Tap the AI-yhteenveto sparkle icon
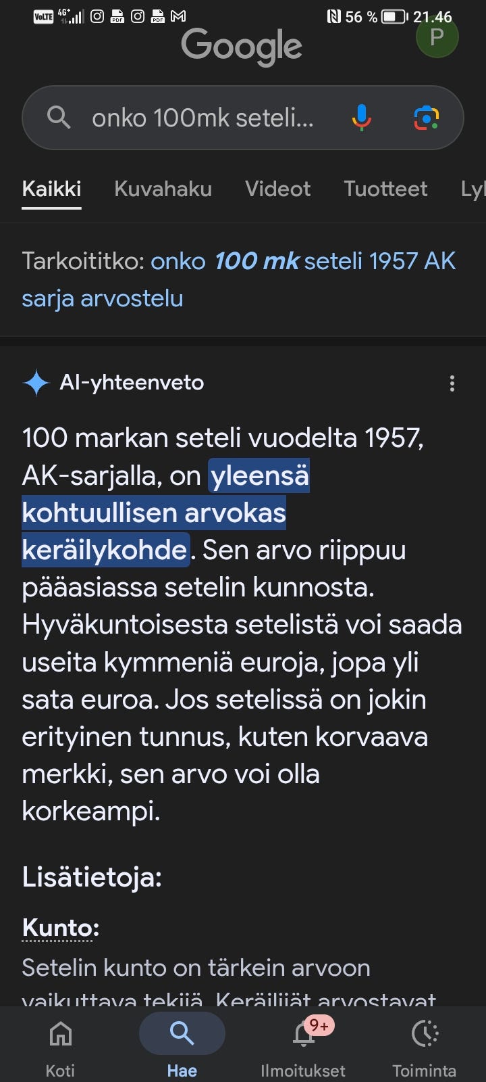Viewport: 486px width, 1082px height. click(x=37, y=382)
